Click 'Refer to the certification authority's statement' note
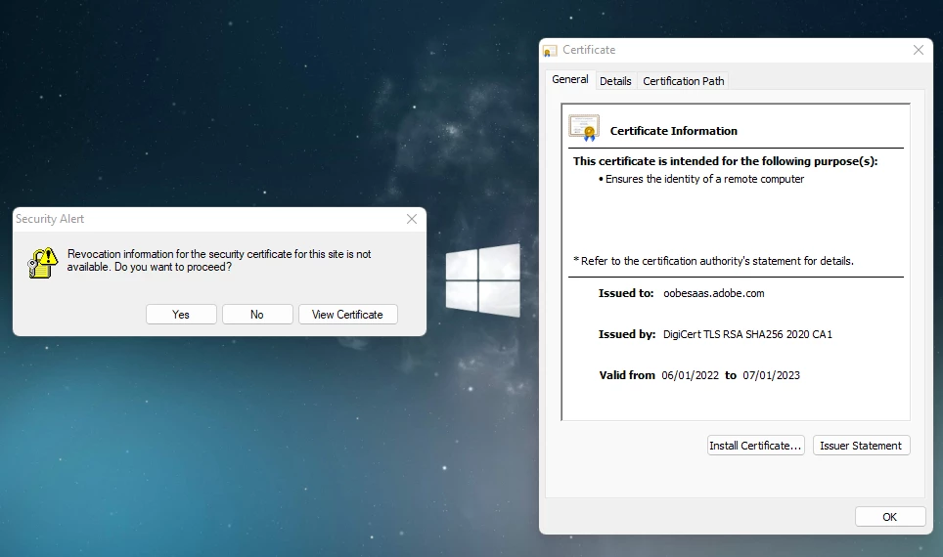 (x=713, y=261)
